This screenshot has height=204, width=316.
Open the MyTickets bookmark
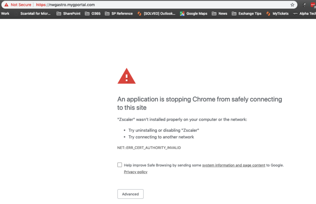(x=277, y=14)
